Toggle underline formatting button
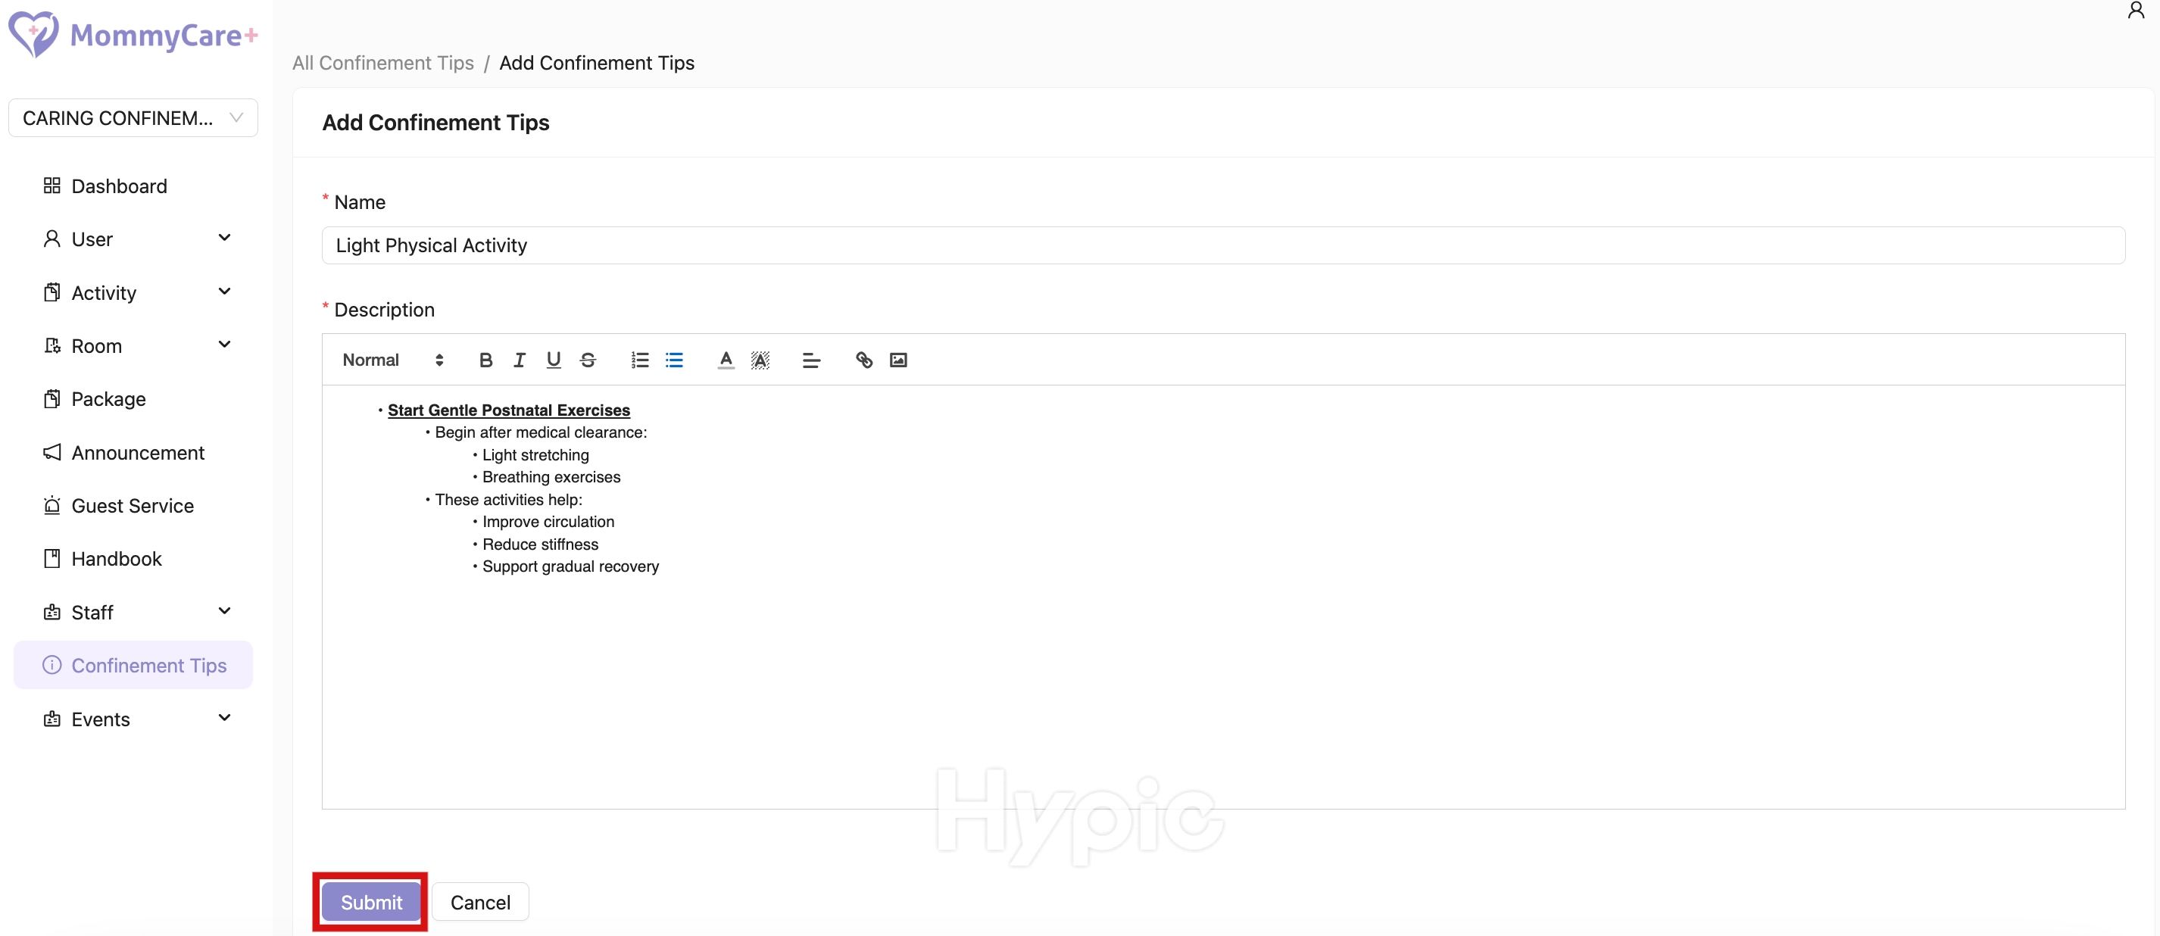The image size is (2160, 936). click(554, 360)
